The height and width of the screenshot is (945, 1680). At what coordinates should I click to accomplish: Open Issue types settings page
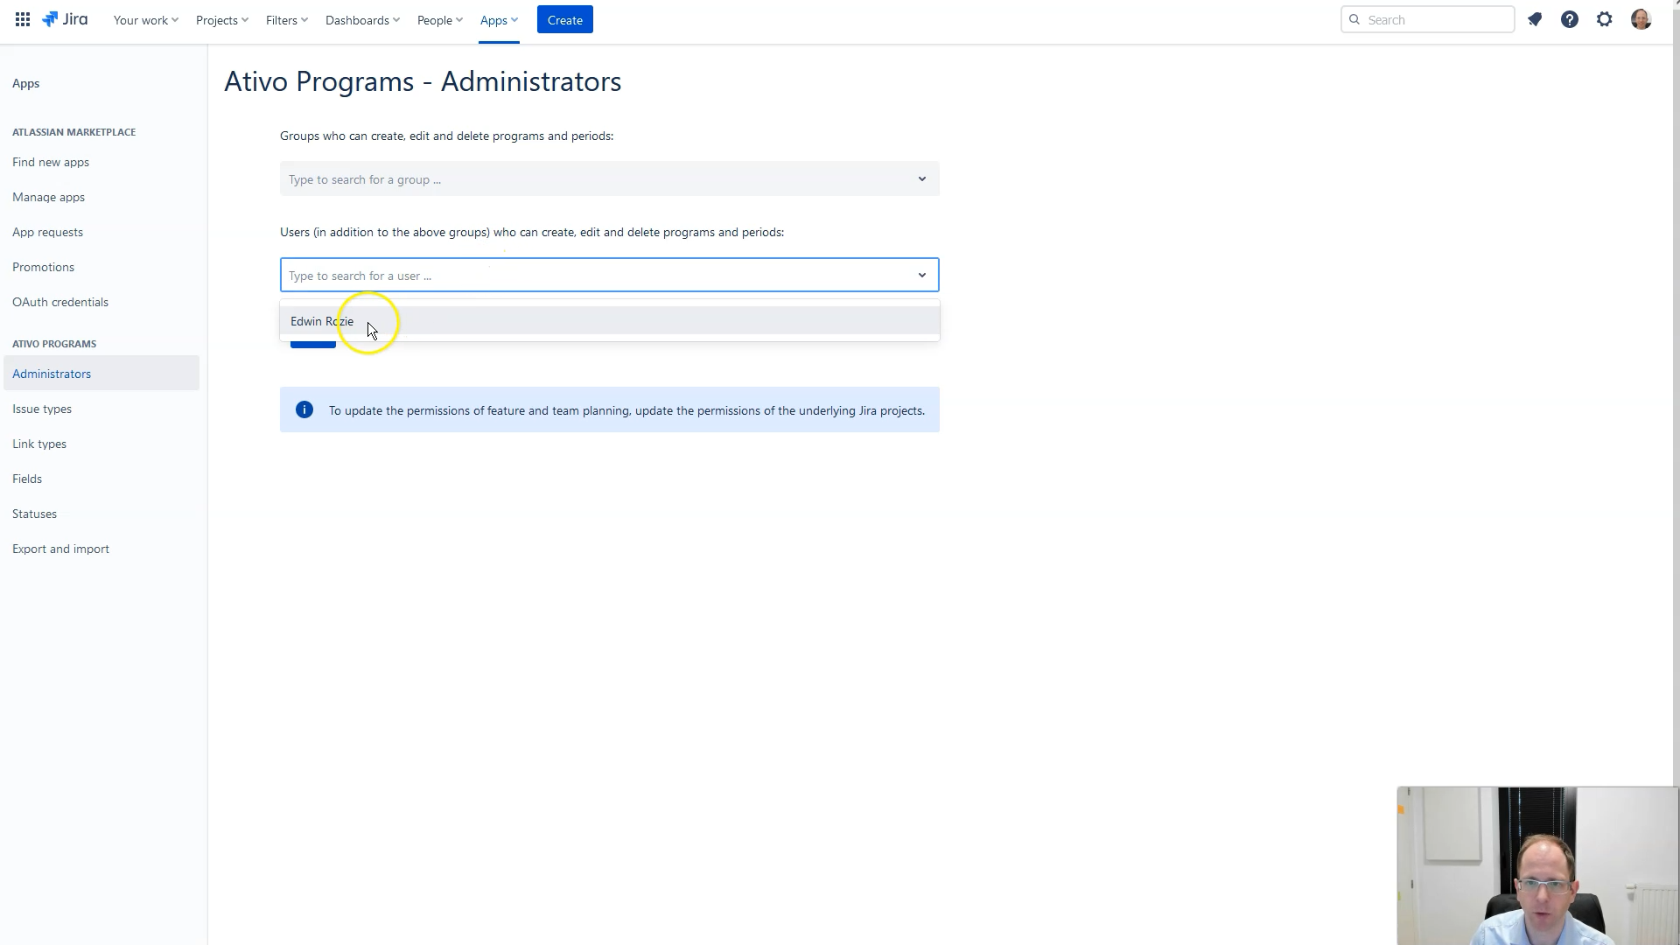[42, 409]
